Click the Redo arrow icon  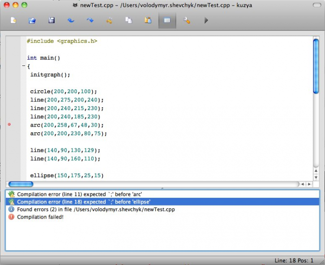[x=90, y=20]
